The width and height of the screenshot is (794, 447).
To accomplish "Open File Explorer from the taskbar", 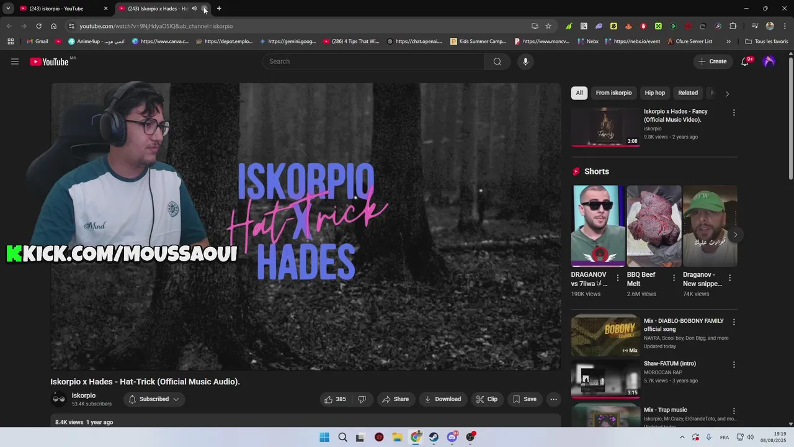I will click(397, 437).
